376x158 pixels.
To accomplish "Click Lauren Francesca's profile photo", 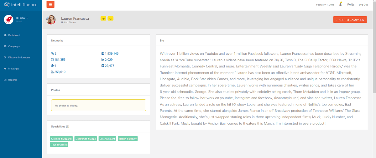I will 51,20.
